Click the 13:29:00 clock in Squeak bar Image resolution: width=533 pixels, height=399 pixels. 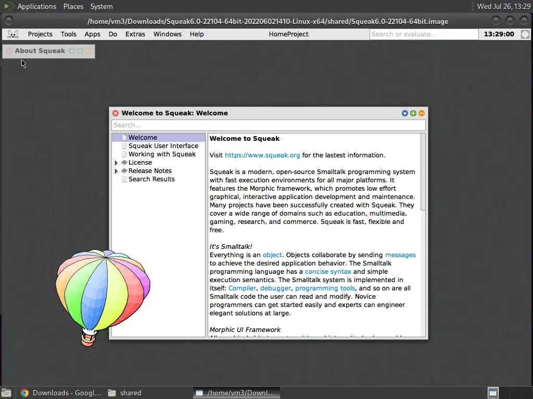pos(499,34)
